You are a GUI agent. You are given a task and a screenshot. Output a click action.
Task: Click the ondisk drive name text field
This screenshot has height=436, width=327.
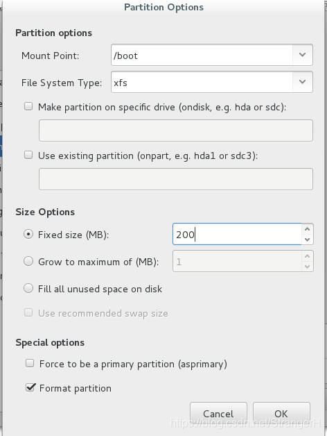coord(176,131)
